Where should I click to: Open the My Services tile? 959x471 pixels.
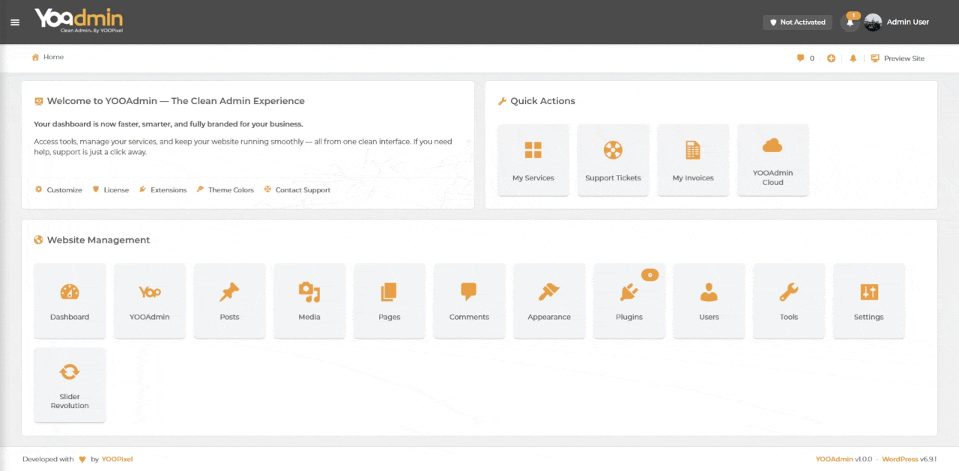pyautogui.click(x=533, y=160)
